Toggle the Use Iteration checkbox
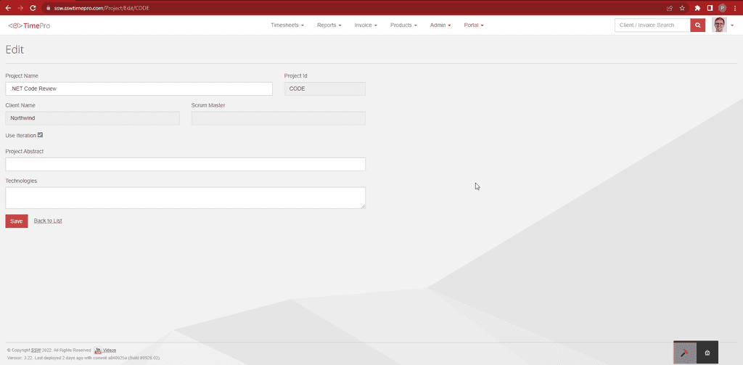The image size is (743, 365). point(41,135)
